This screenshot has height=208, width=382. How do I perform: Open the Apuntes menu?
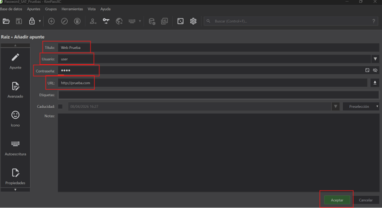[34, 9]
